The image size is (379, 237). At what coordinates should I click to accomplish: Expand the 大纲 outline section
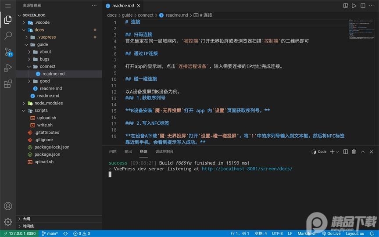tap(19, 219)
